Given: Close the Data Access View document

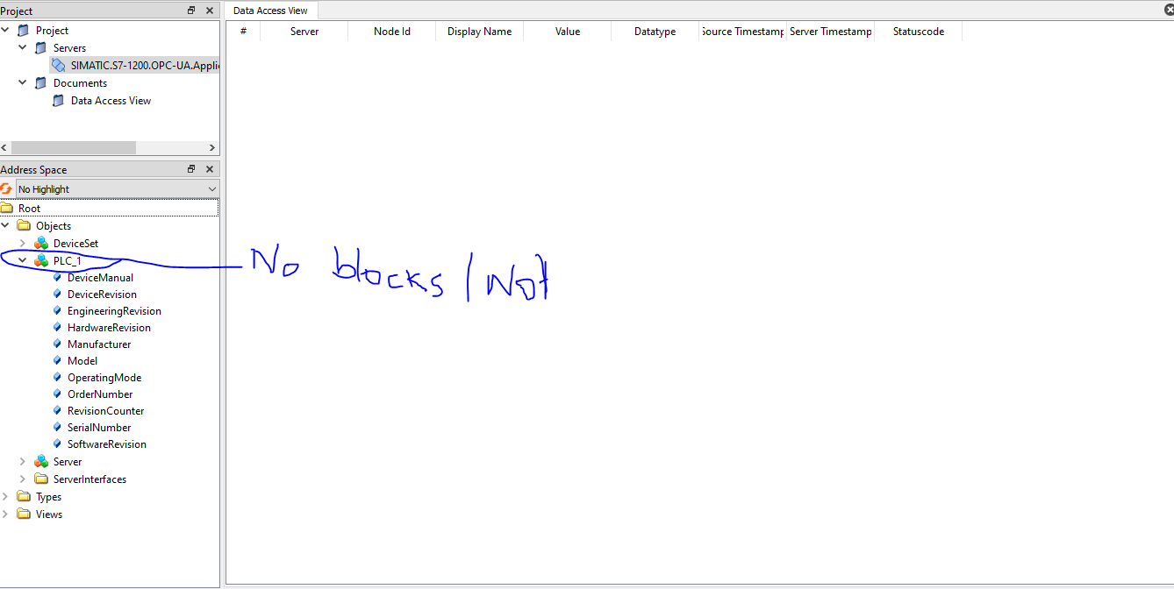Looking at the screenshot, I should 1168,11.
